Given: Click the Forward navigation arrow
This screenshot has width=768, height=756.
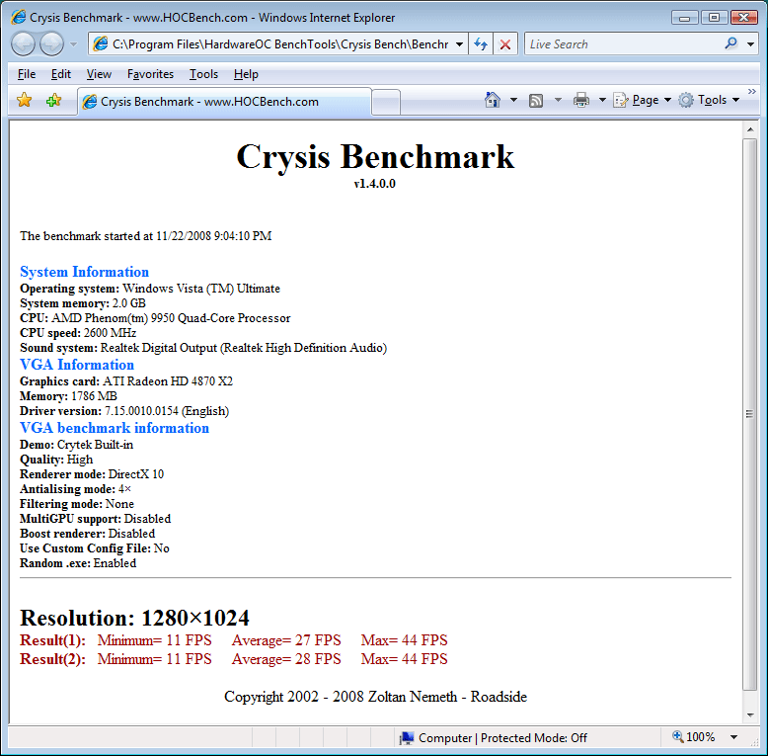Looking at the screenshot, I should pyautogui.click(x=51, y=44).
